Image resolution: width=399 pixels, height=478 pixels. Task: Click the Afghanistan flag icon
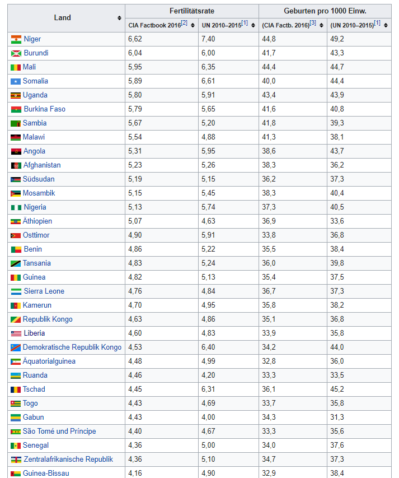click(16, 165)
